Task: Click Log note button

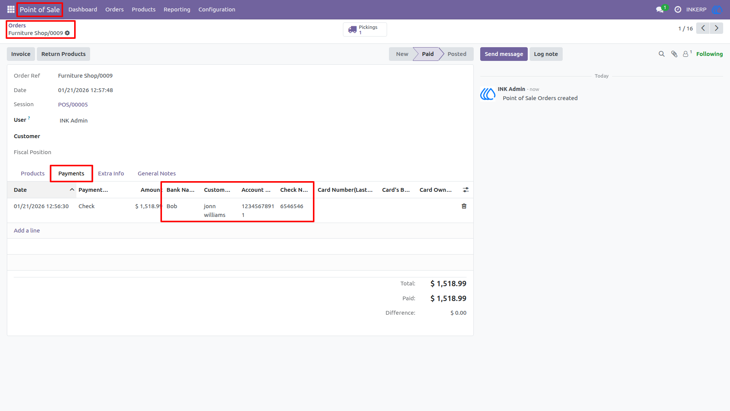Action: [x=546, y=54]
